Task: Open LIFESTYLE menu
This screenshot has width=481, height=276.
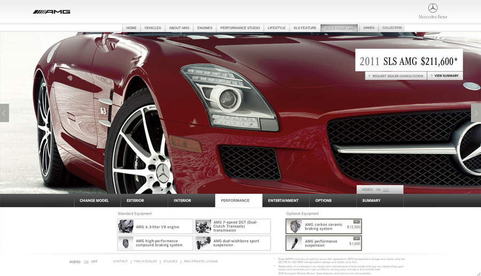Action: [276, 28]
